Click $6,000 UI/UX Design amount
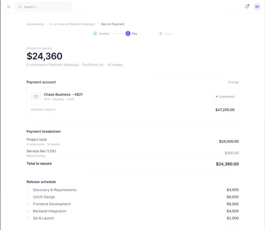Viewport: 265px width, 230px height. point(232,197)
